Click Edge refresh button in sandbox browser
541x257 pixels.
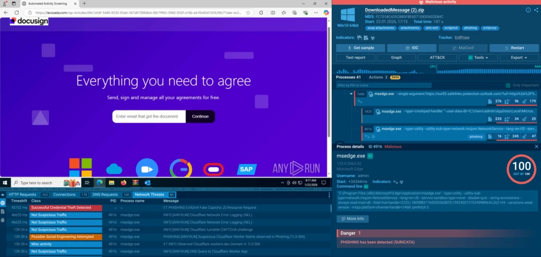pos(16,13)
